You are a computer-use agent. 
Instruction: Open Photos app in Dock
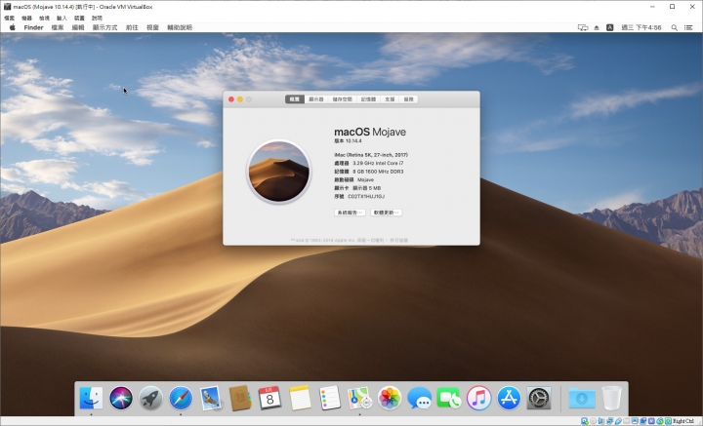(x=390, y=398)
